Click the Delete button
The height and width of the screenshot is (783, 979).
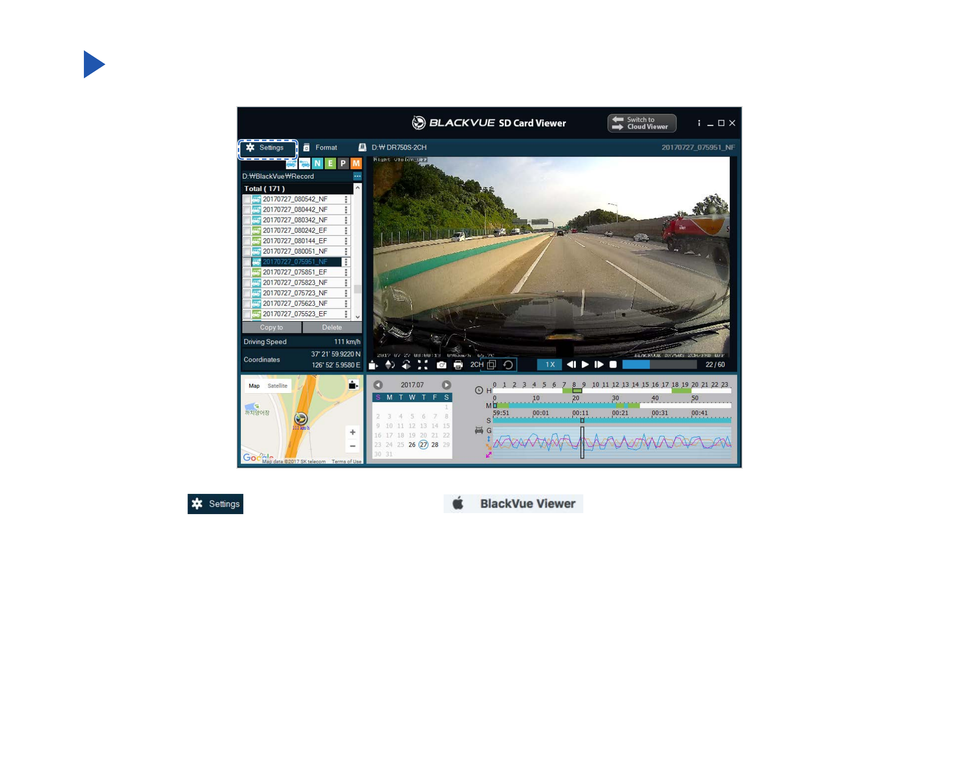[332, 328]
